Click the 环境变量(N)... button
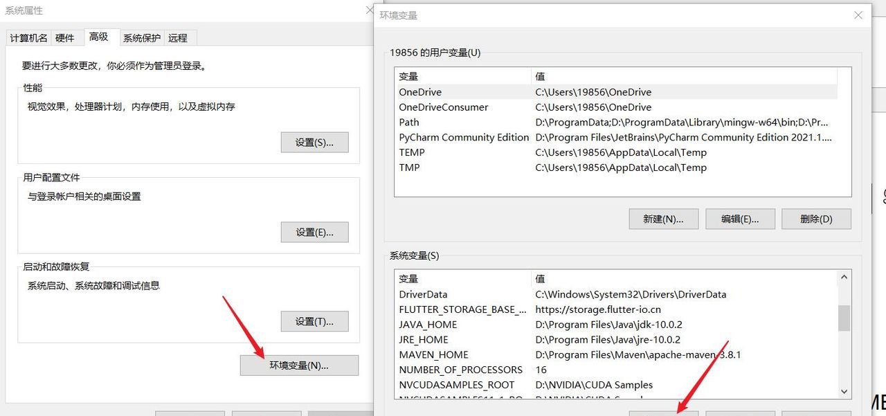The width and height of the screenshot is (886, 416). pos(299,365)
